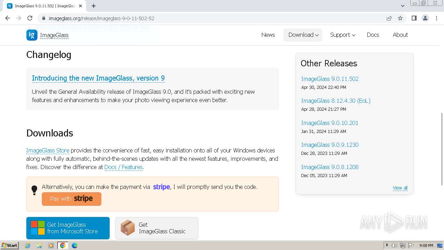Expand the Support dropdown menu

tap(342, 35)
